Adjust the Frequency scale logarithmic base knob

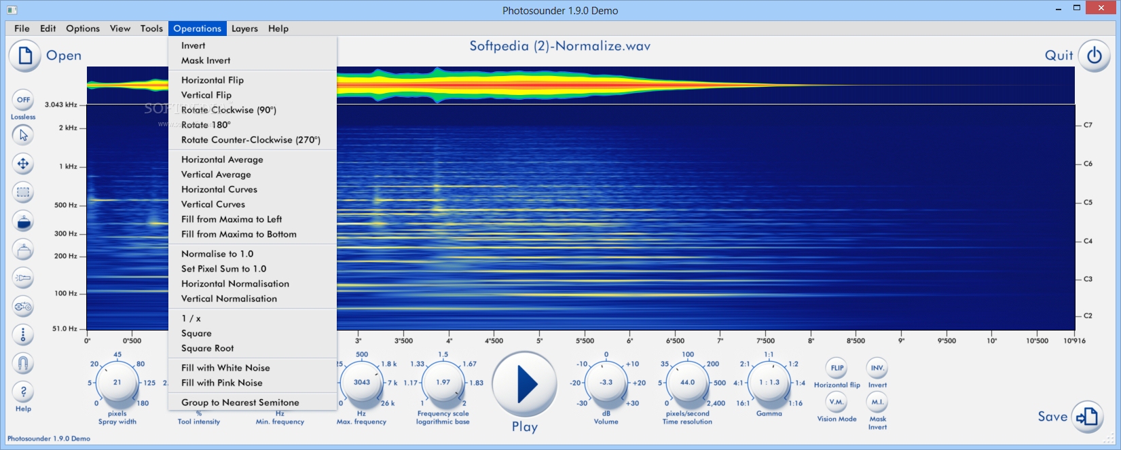[443, 382]
